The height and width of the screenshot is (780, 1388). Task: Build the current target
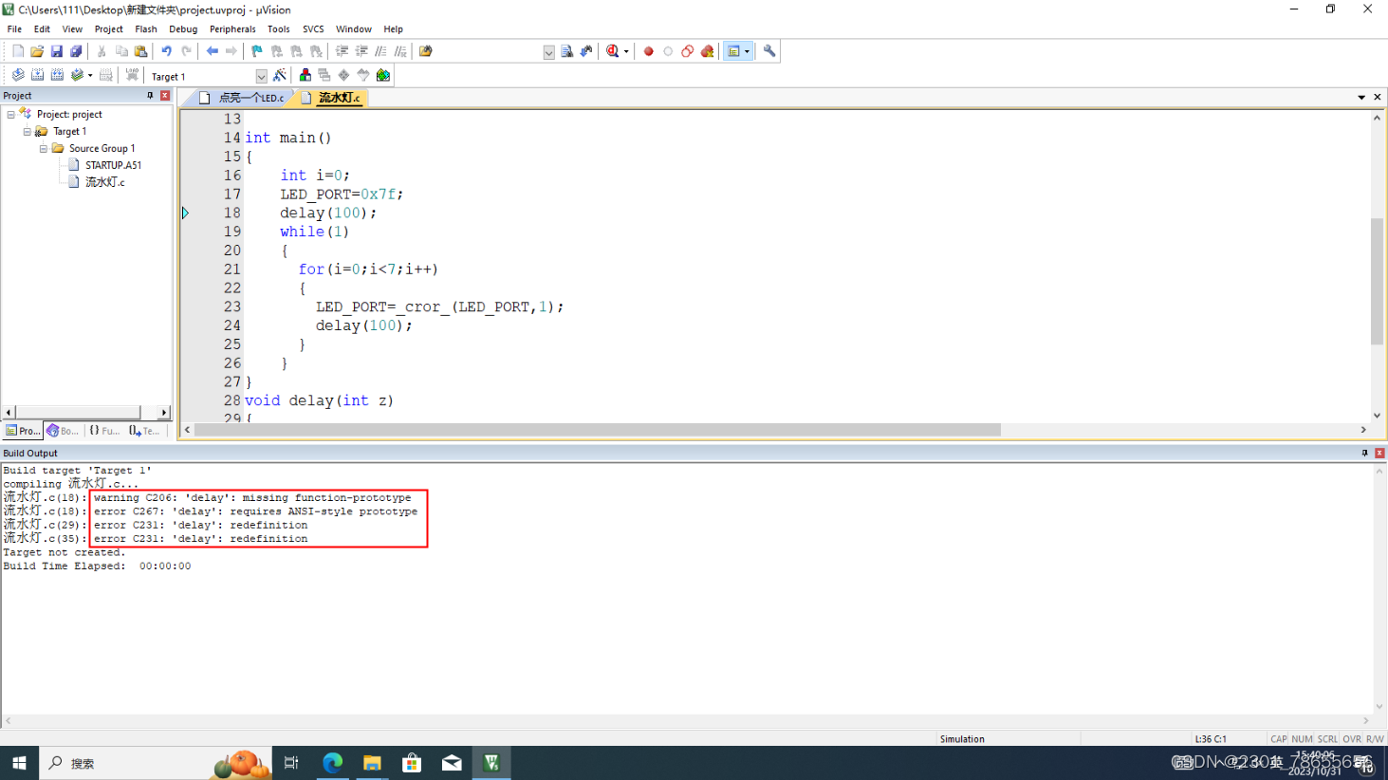pos(36,75)
